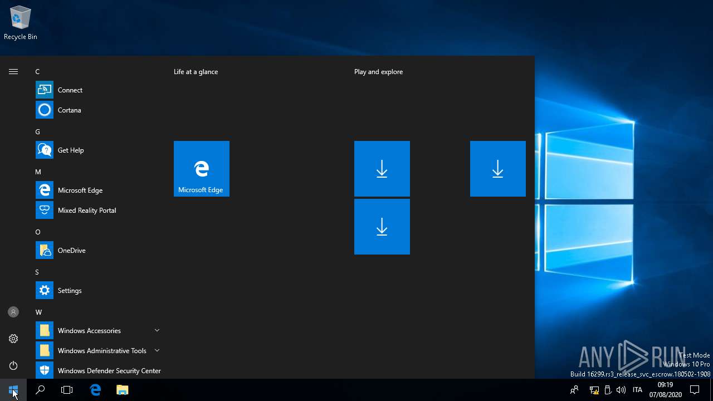The image size is (713, 401).
Task: Expand Windows Administrative Tools chevron
Action: (157, 350)
